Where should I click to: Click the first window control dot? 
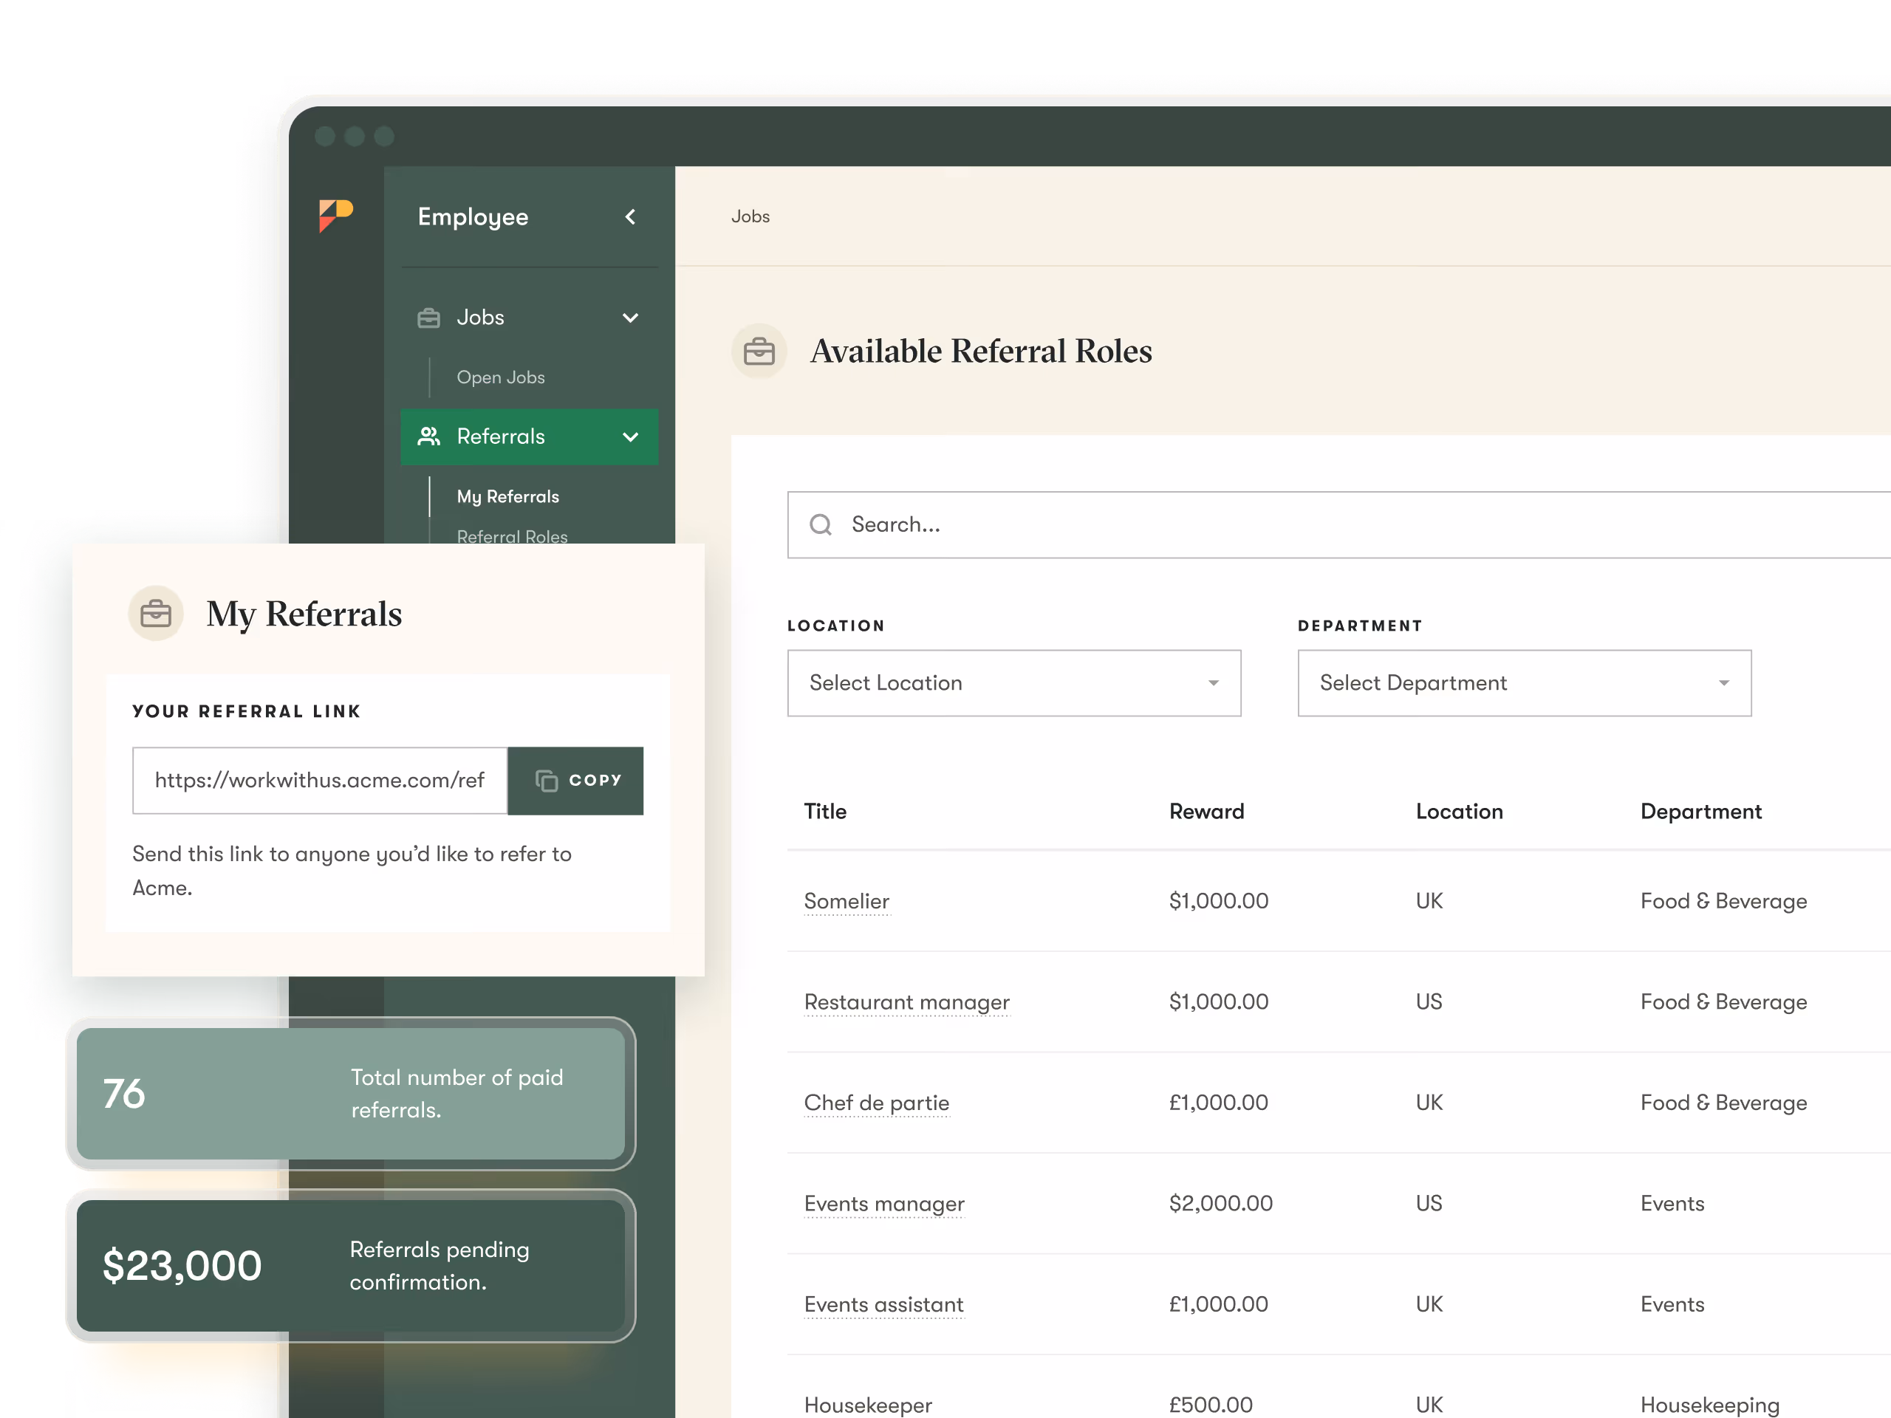click(325, 136)
